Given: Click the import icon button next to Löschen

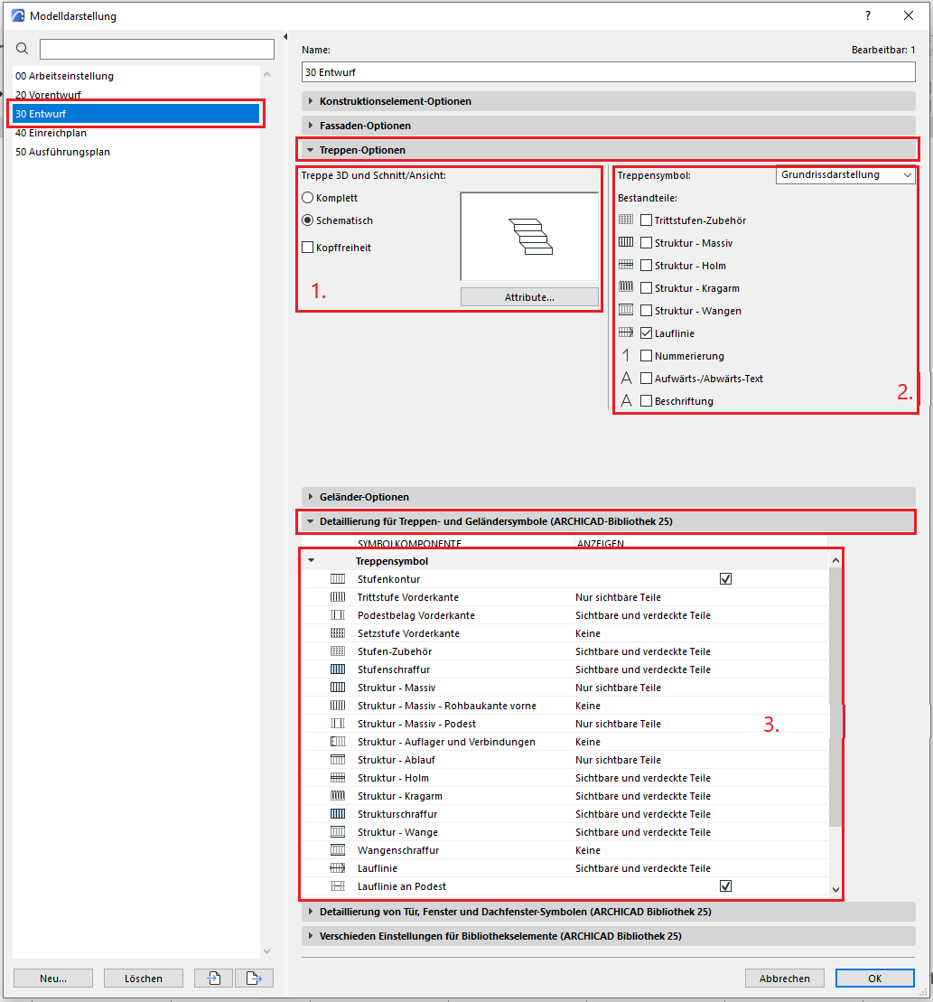Looking at the screenshot, I should (214, 978).
